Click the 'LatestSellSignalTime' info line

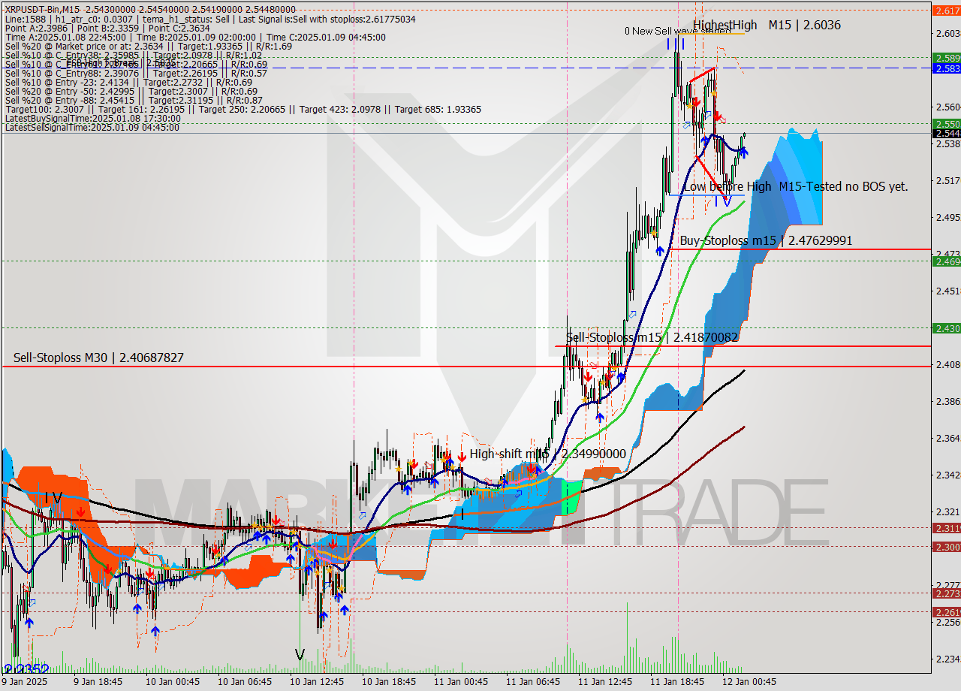point(92,128)
